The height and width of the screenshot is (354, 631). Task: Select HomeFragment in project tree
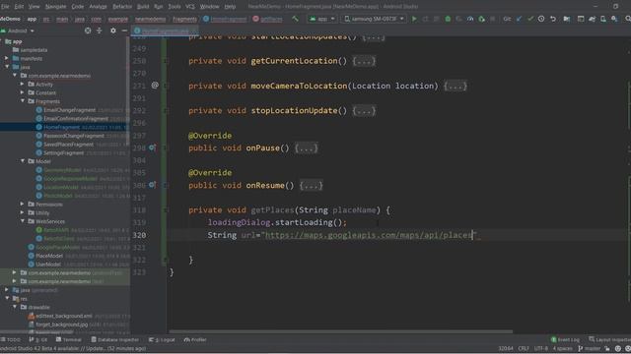(x=61, y=127)
